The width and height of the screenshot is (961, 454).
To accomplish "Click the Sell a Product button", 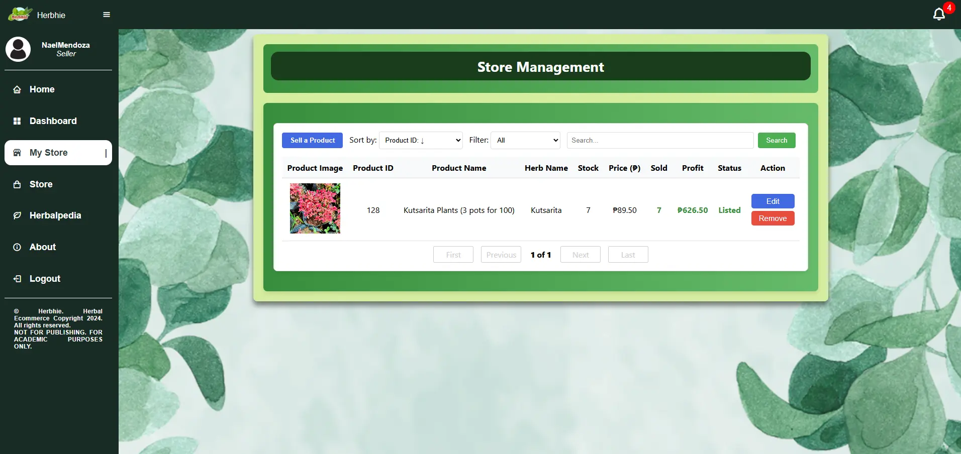I will click(x=312, y=140).
